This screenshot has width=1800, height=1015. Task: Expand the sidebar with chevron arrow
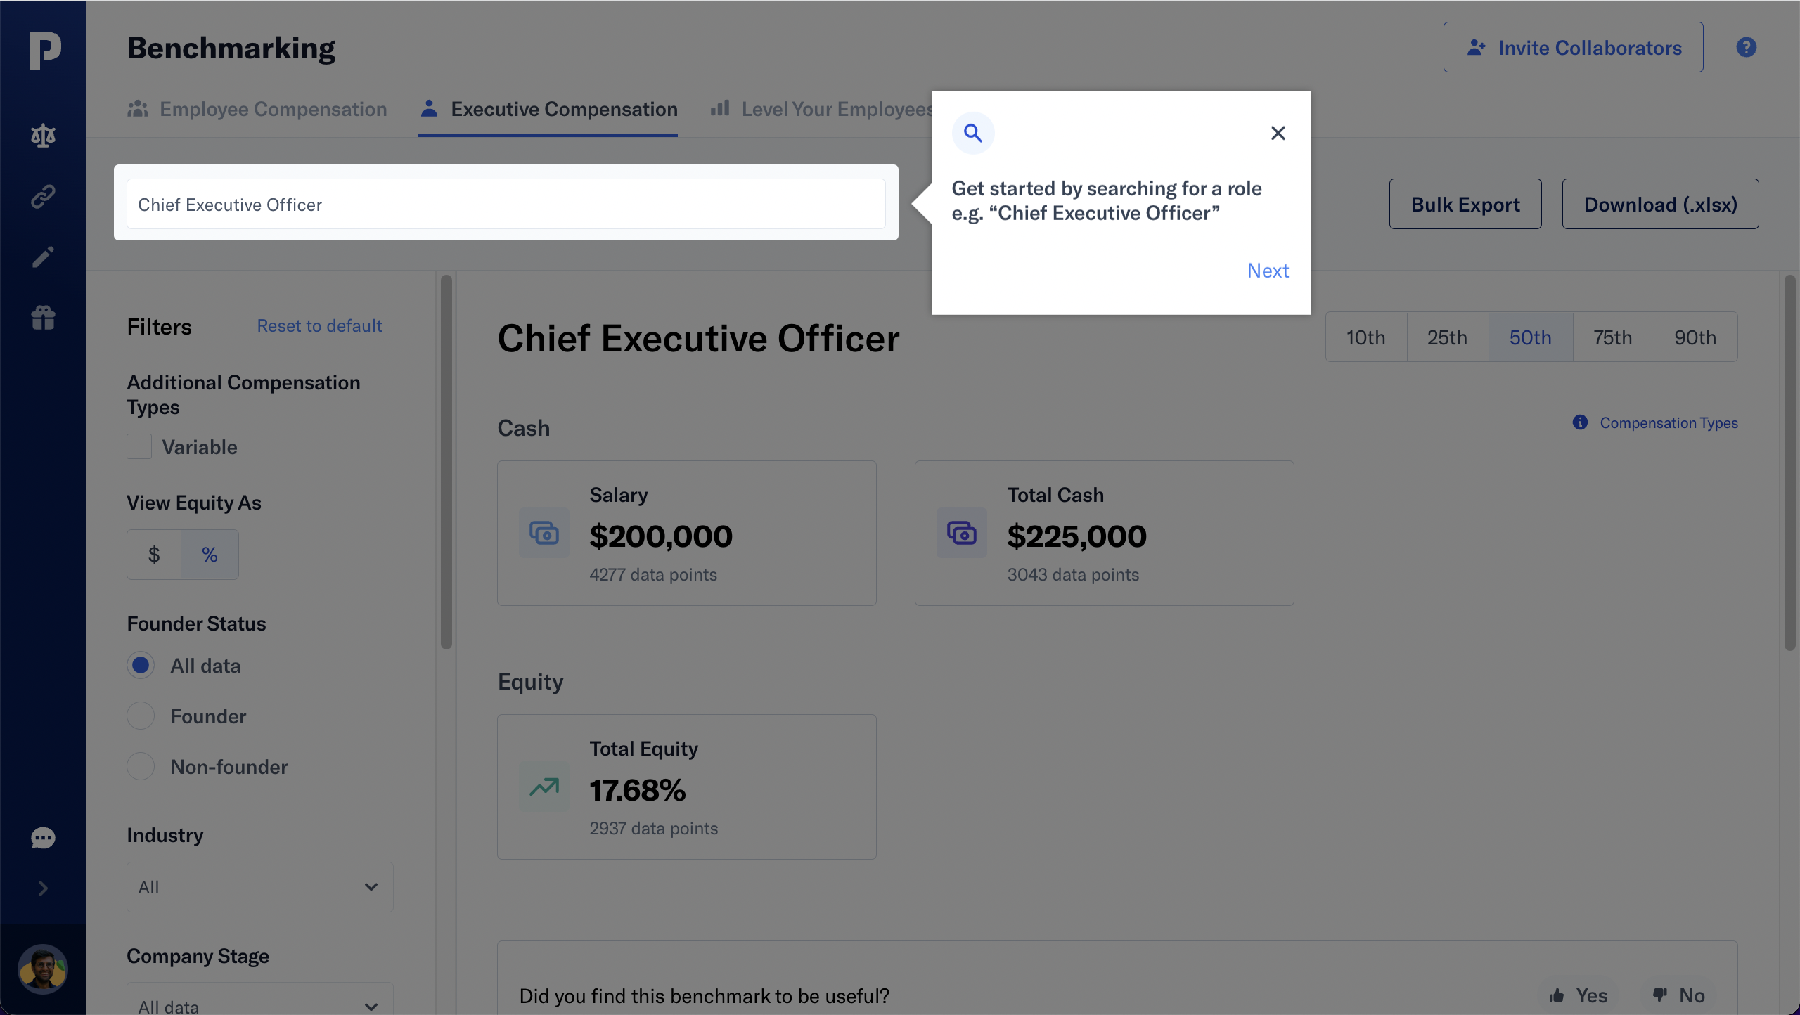43,888
